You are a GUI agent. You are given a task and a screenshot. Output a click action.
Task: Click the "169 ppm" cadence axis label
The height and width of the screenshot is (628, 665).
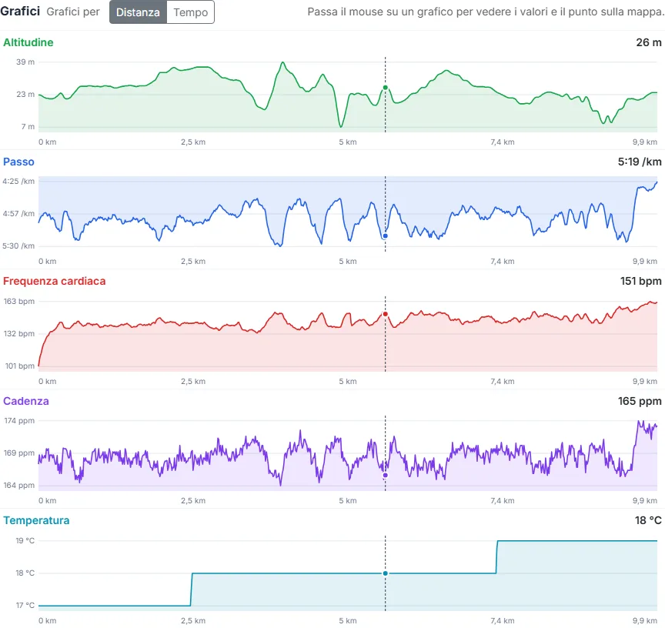point(19,453)
